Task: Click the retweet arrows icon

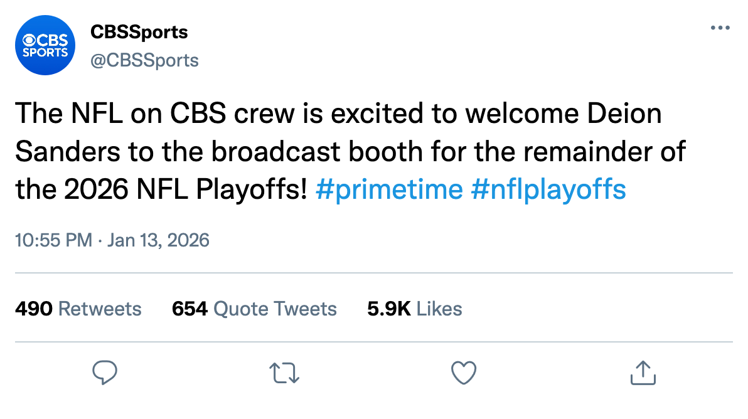Action: tap(285, 373)
